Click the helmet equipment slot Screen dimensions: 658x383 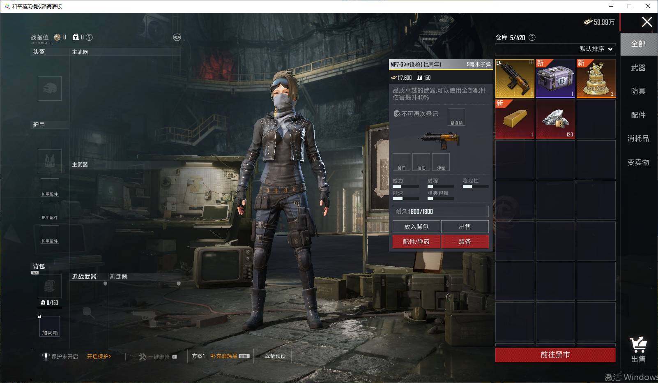coord(50,88)
